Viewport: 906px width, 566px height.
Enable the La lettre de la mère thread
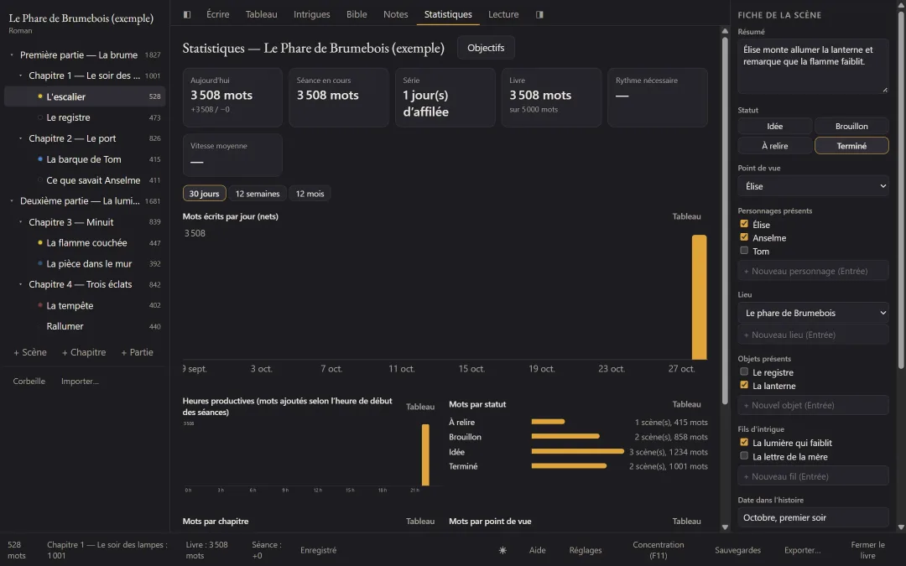[744, 455]
